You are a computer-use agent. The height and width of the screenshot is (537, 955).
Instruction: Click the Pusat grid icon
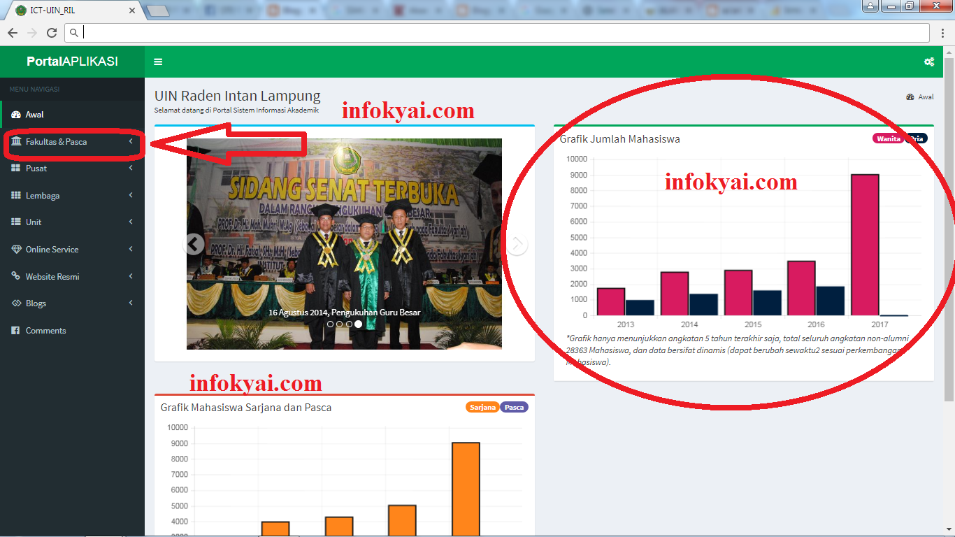click(16, 169)
